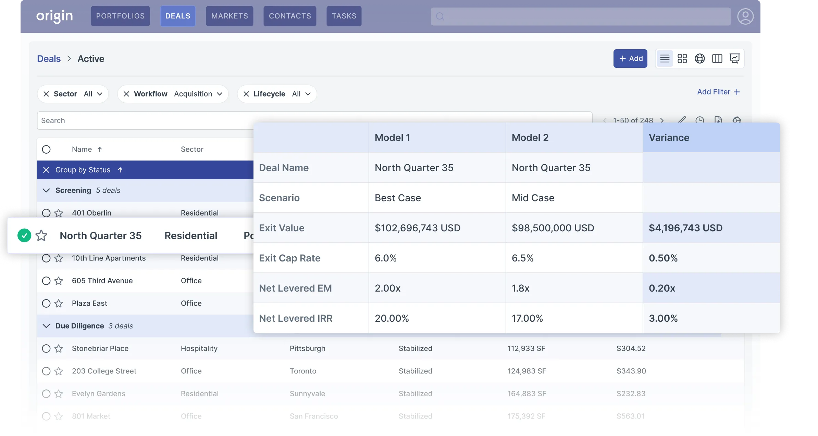Image resolution: width=818 pixels, height=436 pixels.
Task: Click the Variance column header
Action: (x=711, y=138)
